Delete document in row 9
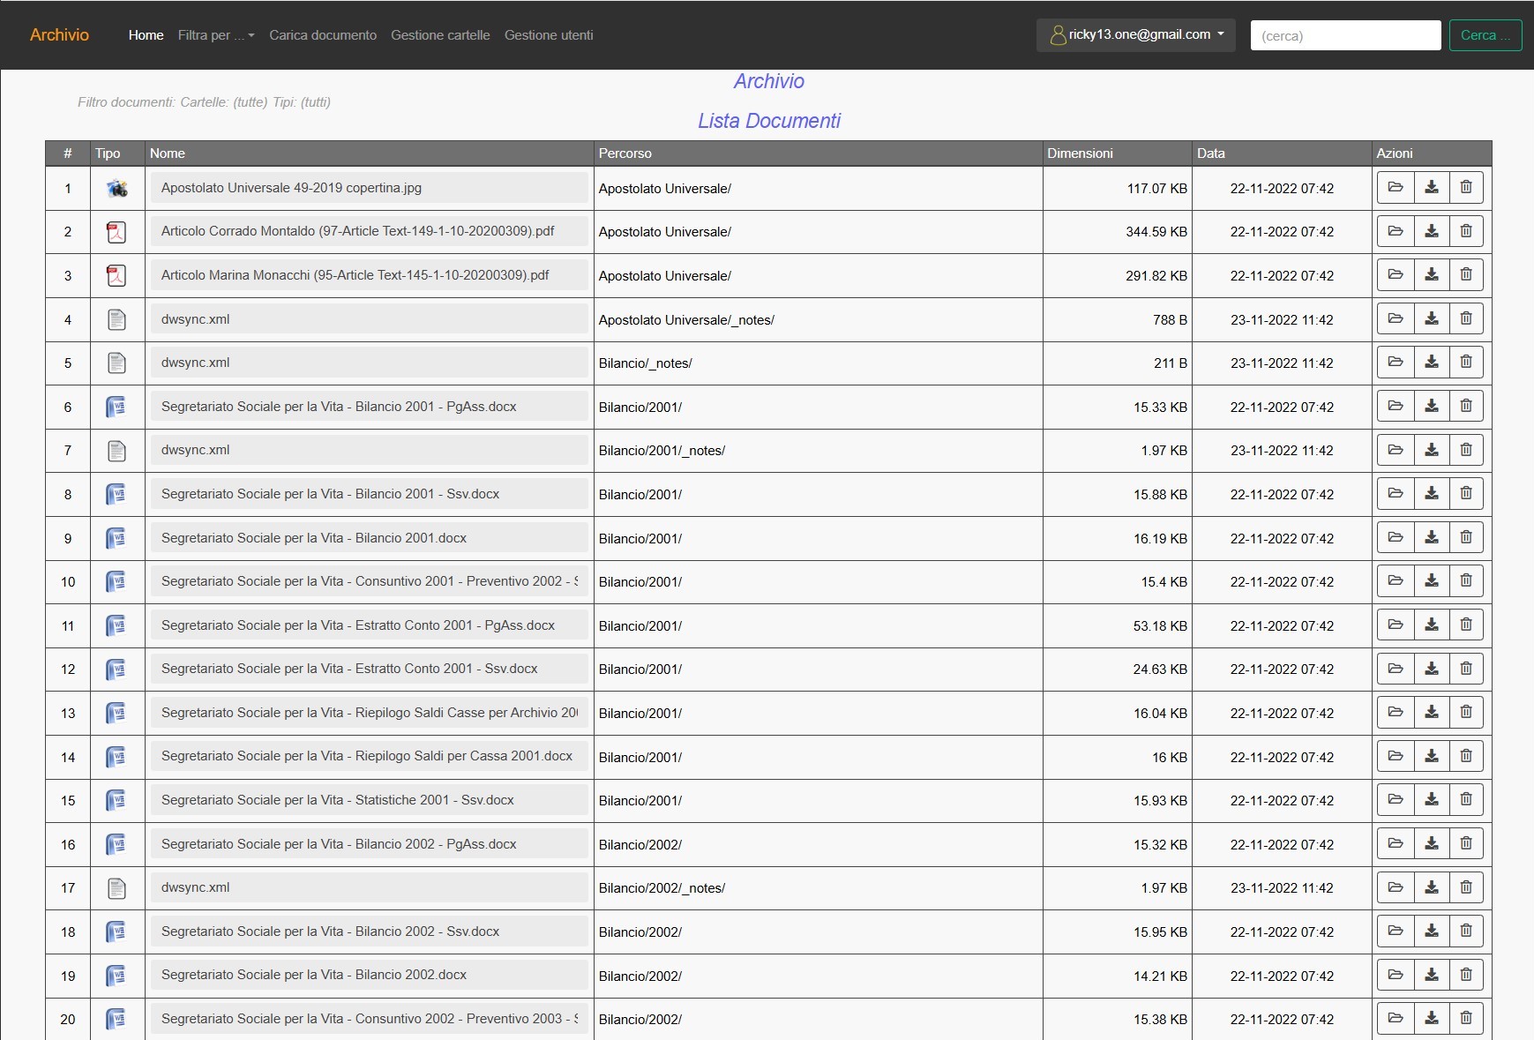1534x1040 pixels. pyautogui.click(x=1465, y=538)
